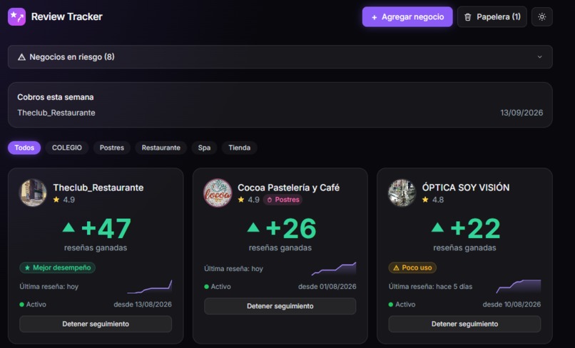Filter by the Restaurante category
Image resolution: width=575 pixels, height=348 pixels.
(x=161, y=148)
